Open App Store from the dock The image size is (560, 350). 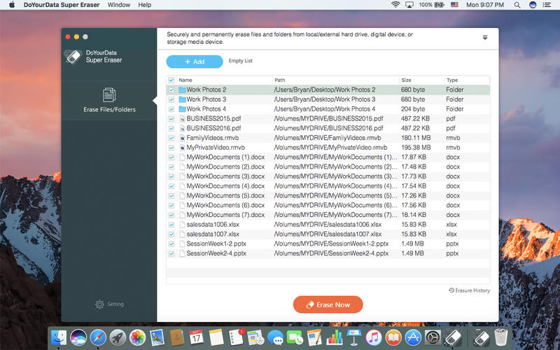pos(413,337)
